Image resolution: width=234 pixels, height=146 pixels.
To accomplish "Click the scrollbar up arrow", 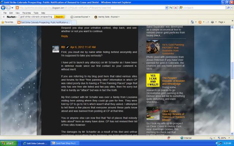I will point(232,27).
